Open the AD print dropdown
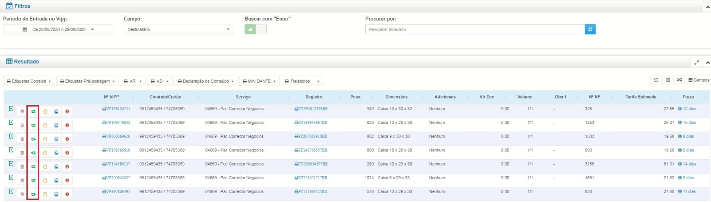This screenshot has height=202, width=711. click(160, 81)
